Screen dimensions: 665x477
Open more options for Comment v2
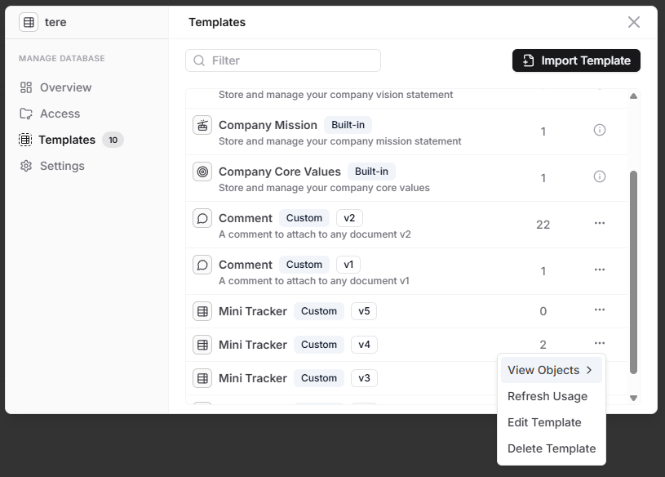(x=600, y=223)
